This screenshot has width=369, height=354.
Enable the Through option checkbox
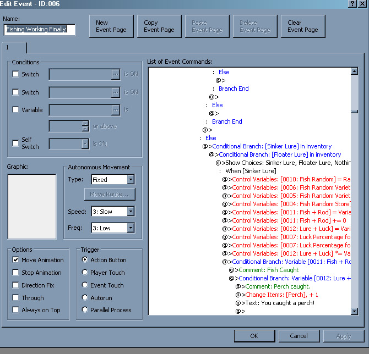tap(16, 298)
